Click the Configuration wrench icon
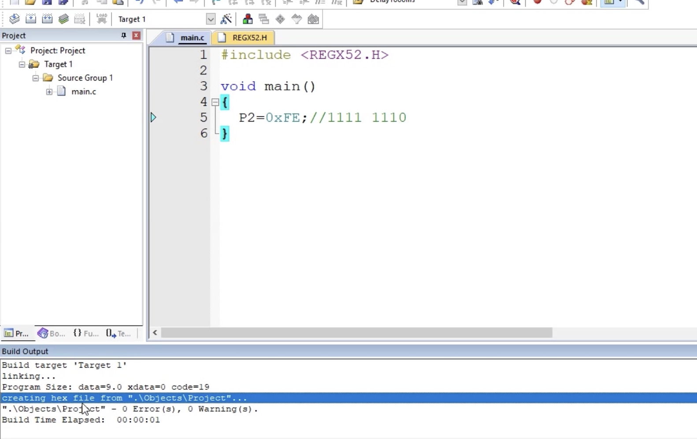This screenshot has height=439, width=697. click(639, 2)
